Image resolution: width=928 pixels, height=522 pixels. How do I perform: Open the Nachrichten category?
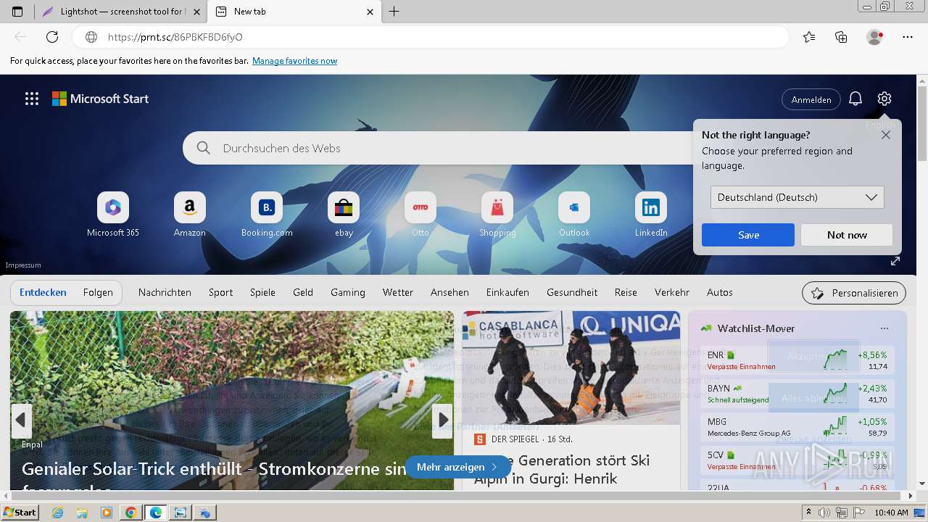click(x=165, y=292)
